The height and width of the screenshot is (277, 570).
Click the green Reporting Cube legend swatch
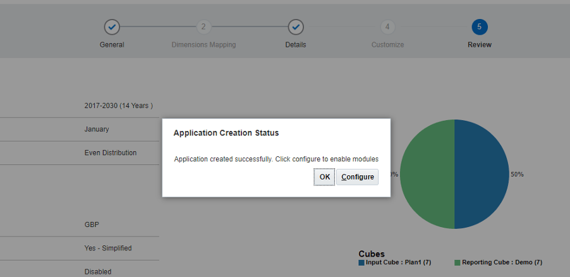pos(458,262)
